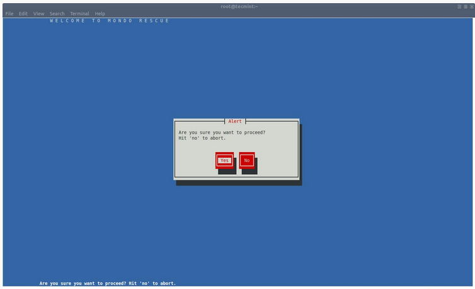Click the bottom status line text

108,283
